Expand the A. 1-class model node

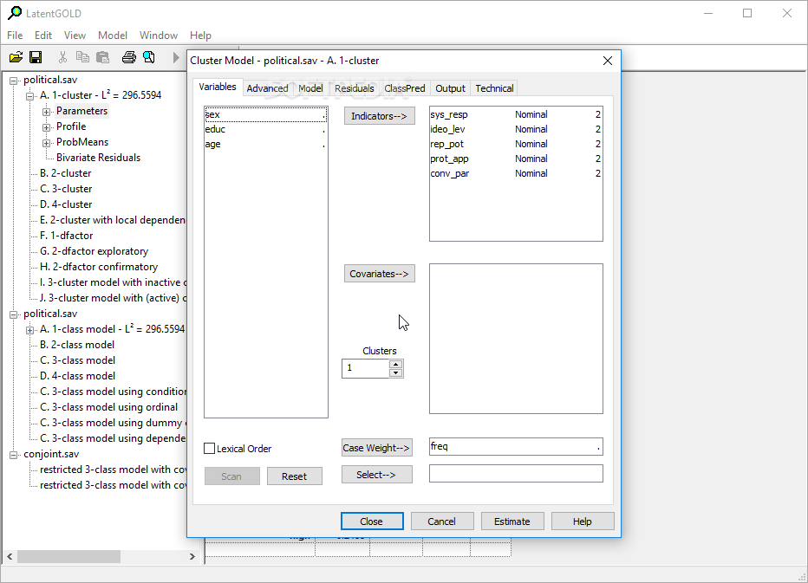click(29, 330)
